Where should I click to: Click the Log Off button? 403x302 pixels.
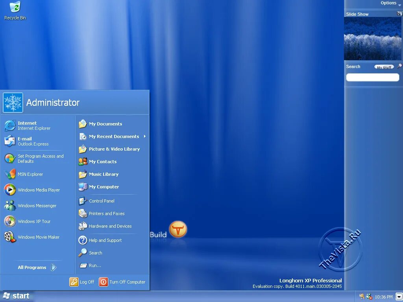pos(82,282)
